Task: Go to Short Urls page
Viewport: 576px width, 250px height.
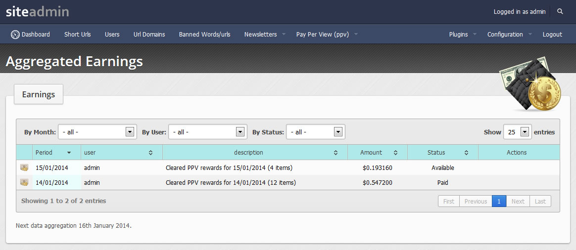Action: [78, 35]
